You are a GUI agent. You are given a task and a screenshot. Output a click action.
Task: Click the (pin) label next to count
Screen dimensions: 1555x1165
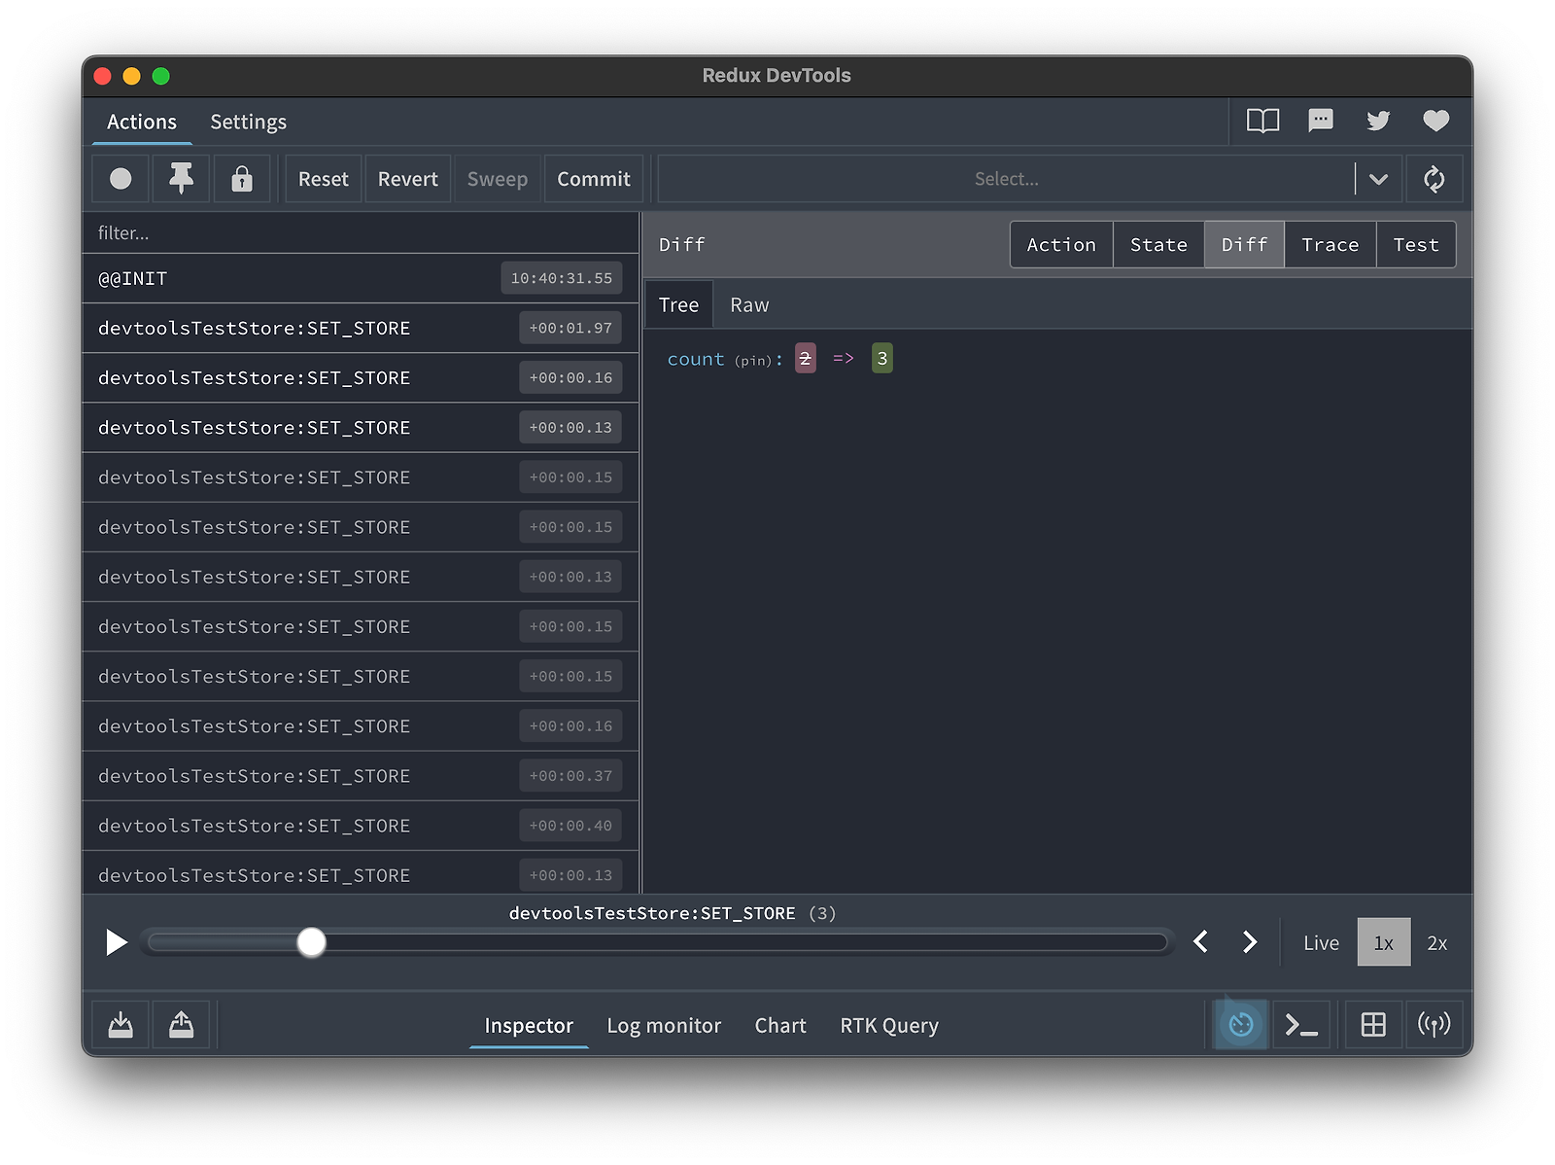753,360
